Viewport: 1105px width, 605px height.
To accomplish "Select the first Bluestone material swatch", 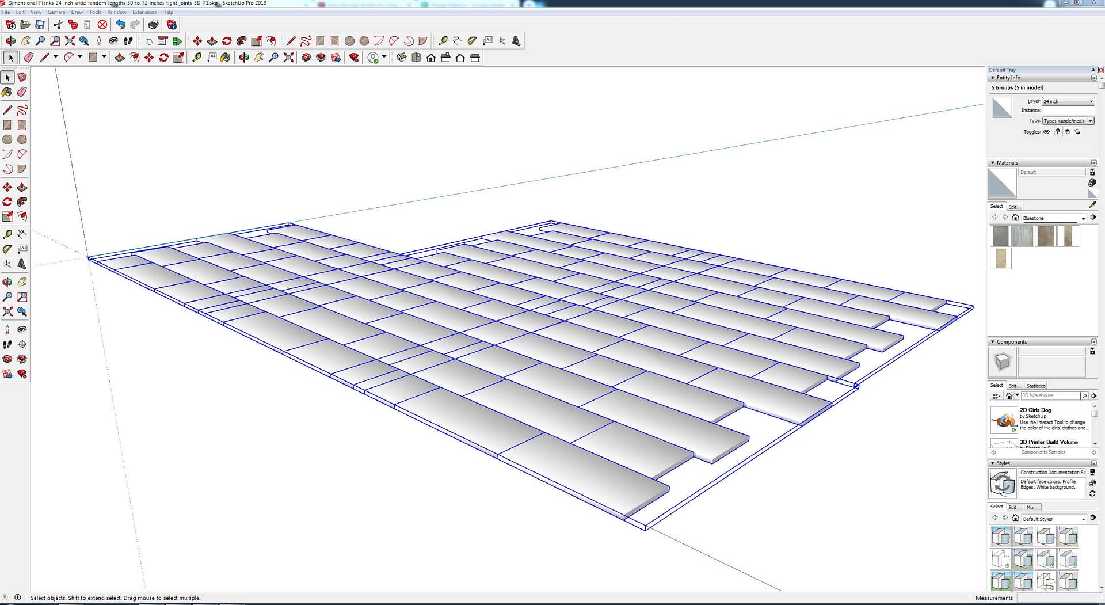I will tap(1001, 236).
